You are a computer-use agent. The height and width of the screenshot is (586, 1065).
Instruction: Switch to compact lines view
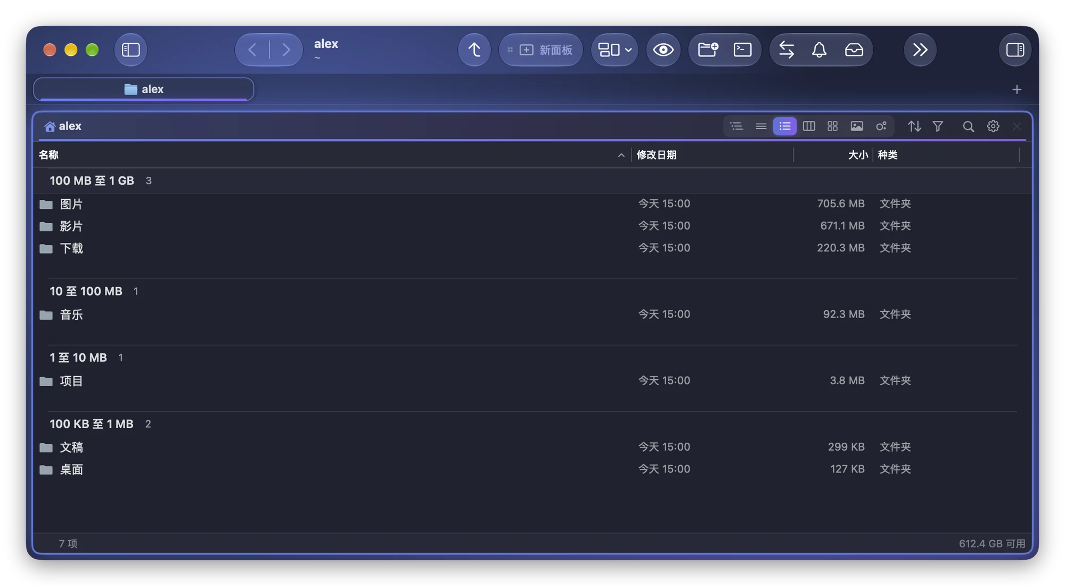coord(761,126)
